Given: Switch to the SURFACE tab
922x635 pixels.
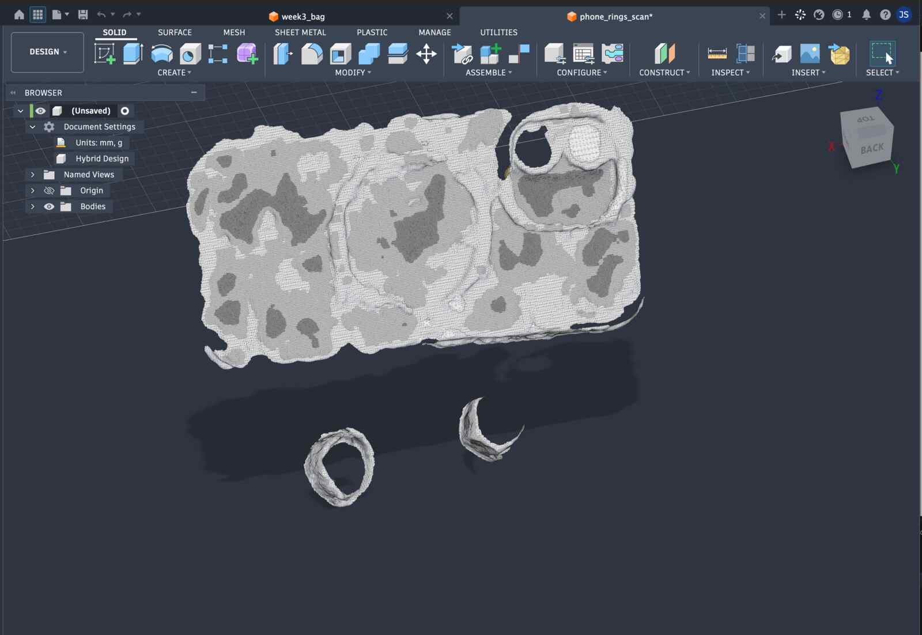Looking at the screenshot, I should (x=175, y=32).
